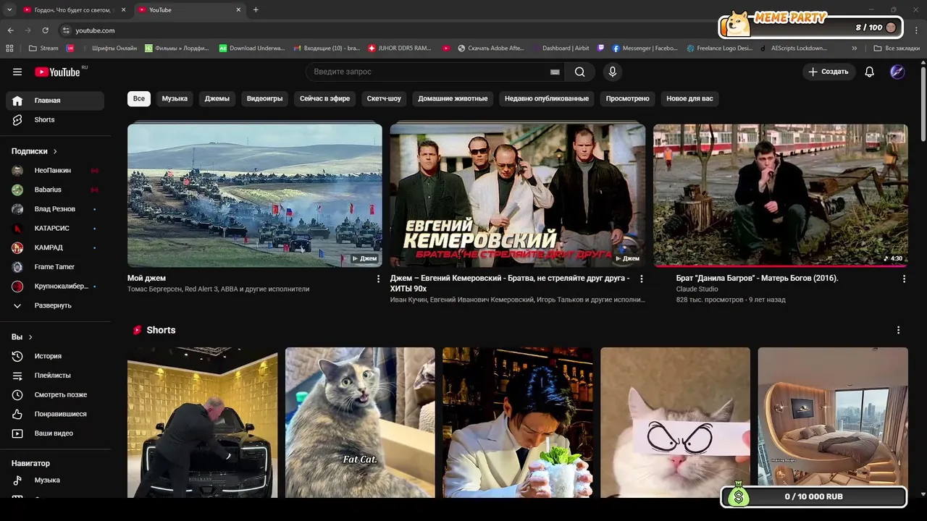This screenshot has width=927, height=521.
Task: Select the Джемы filter chip
Action: [217, 98]
